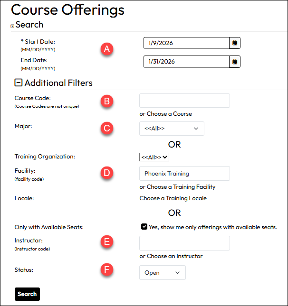
Task: Click the Choose a Training Facility link
Action: point(181,187)
